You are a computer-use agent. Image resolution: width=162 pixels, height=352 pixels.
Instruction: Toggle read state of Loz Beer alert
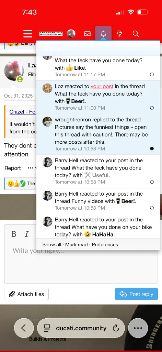152,108
